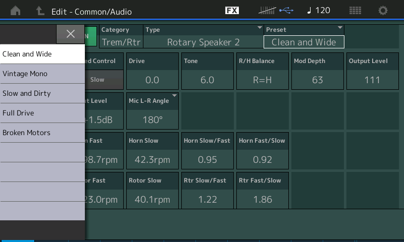Click the USB connection icon
The height and width of the screenshot is (242, 404).
click(286, 11)
